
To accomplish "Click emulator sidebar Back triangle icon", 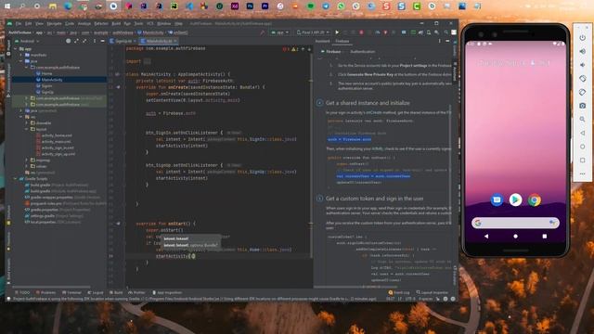I will [583, 133].
